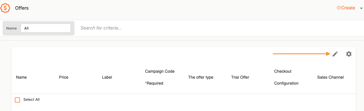Image resolution: width=364 pixels, height=111 pixels.
Task: Click the Create link text
Action: click(x=348, y=8)
